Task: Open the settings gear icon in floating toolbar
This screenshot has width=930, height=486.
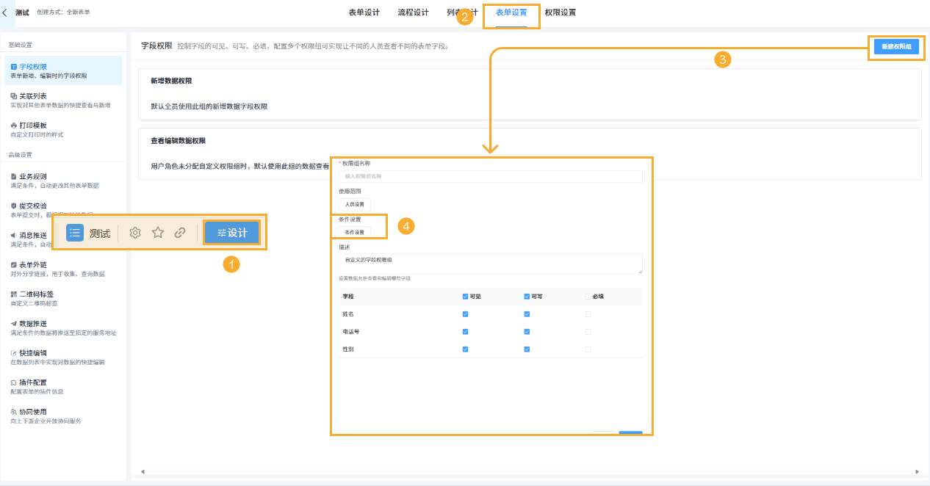Action: tap(134, 232)
